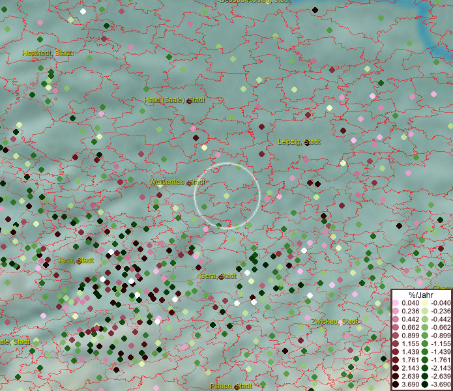Select the Jena, Stadt city label
453x391 pixels.
point(75,260)
